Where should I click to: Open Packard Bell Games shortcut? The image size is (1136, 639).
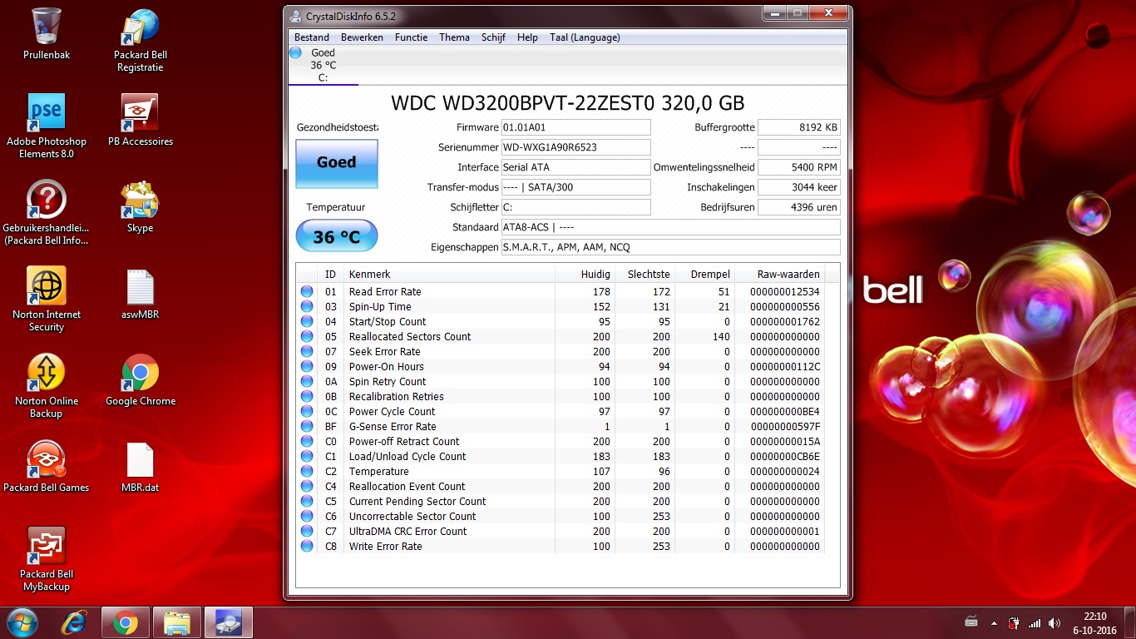point(46,467)
